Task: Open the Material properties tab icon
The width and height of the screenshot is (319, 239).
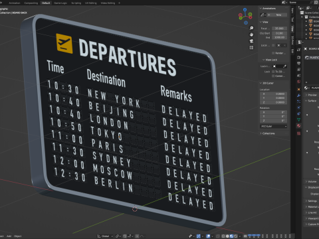Action: 299,125
